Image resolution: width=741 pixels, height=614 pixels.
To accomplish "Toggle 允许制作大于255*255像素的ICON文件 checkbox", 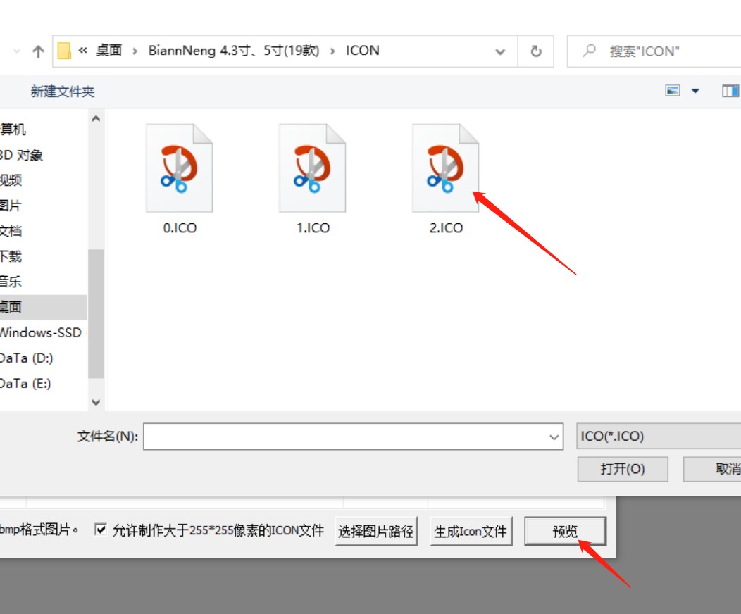I will point(101,530).
